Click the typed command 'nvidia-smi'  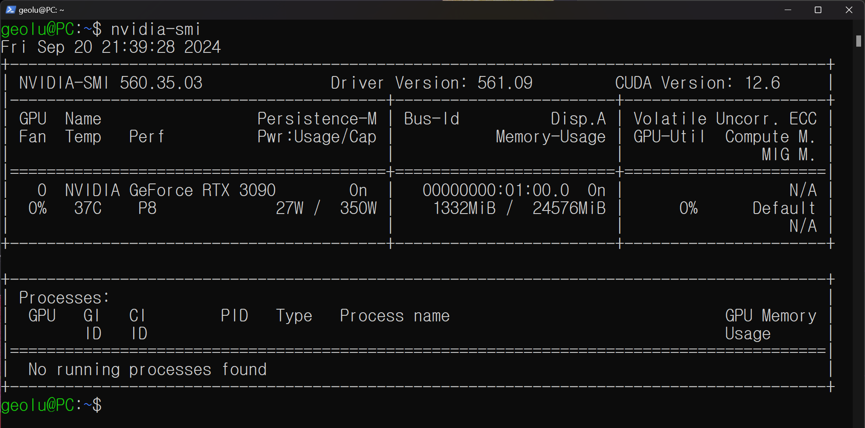point(156,29)
